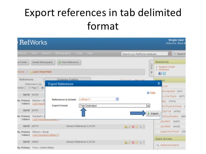Click the Export button
Viewport: 206px width, 154px height.
click(x=153, y=114)
